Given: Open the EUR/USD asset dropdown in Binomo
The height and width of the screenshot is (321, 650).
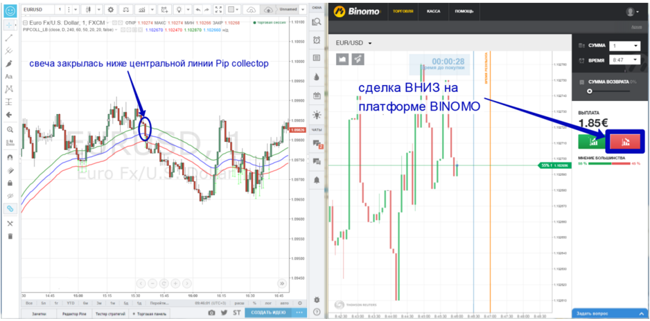Looking at the screenshot, I should click(353, 43).
